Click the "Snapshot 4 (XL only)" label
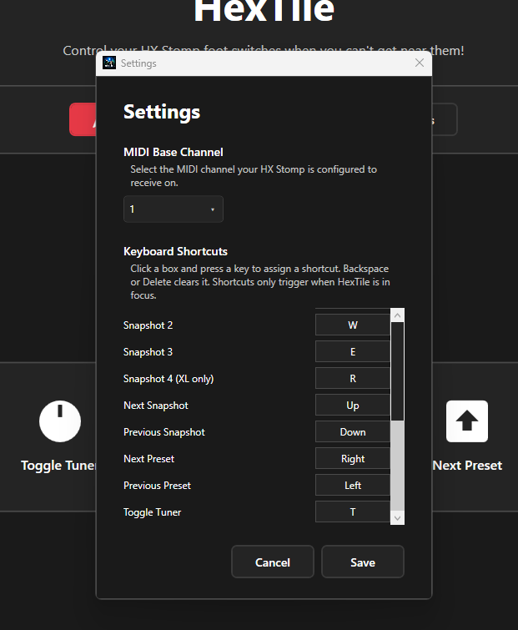 point(168,379)
